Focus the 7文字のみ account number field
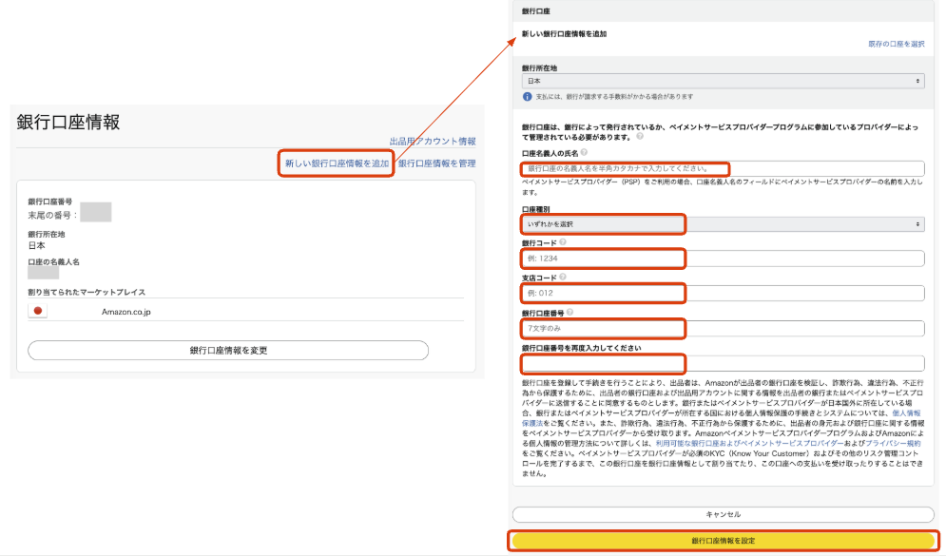Image resolution: width=946 pixels, height=556 pixels. point(723,329)
